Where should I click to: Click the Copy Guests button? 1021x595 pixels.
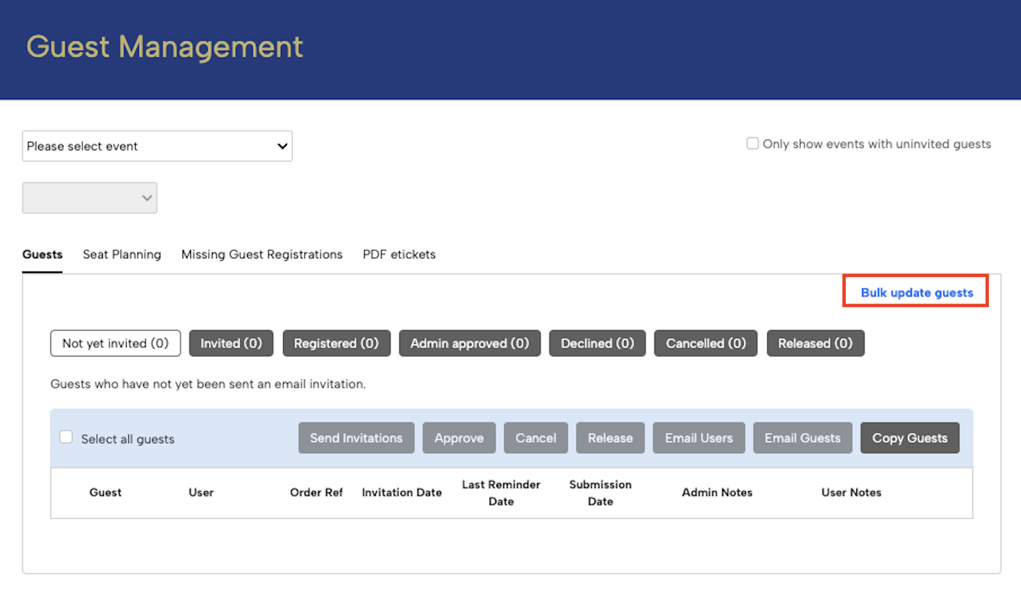[x=909, y=438]
